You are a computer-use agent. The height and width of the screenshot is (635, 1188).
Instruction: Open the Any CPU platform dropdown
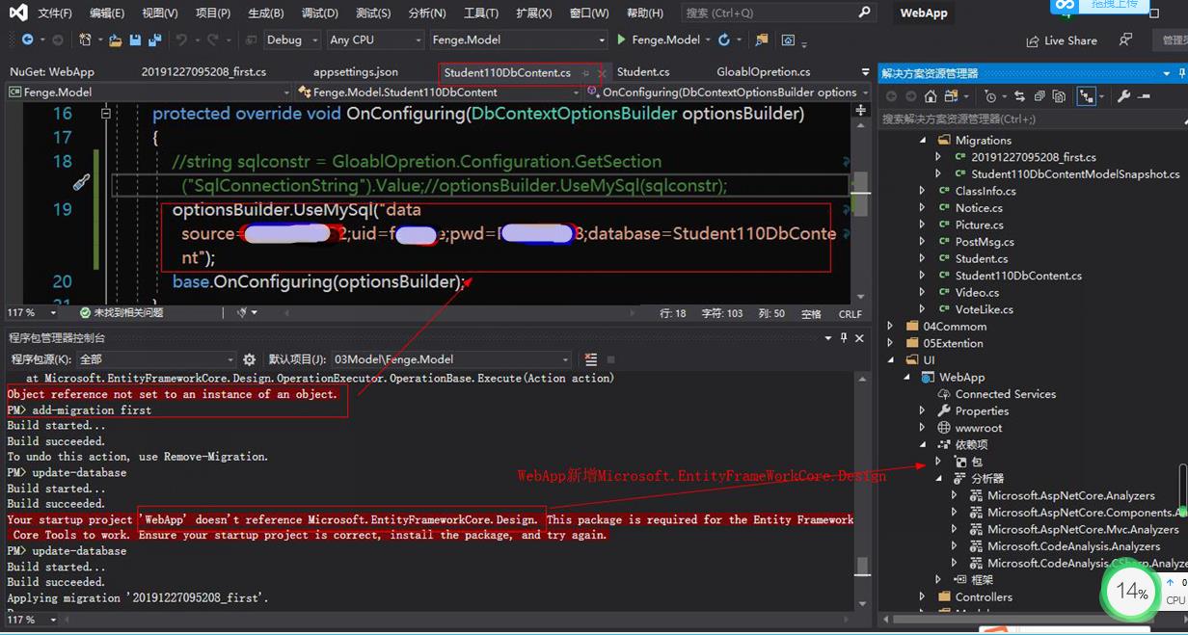pos(375,40)
